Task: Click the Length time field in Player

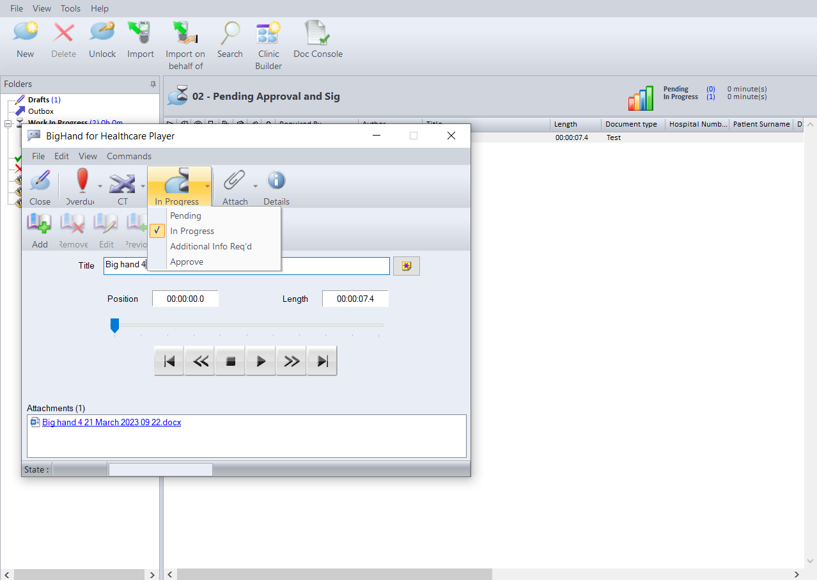Action: tap(355, 299)
